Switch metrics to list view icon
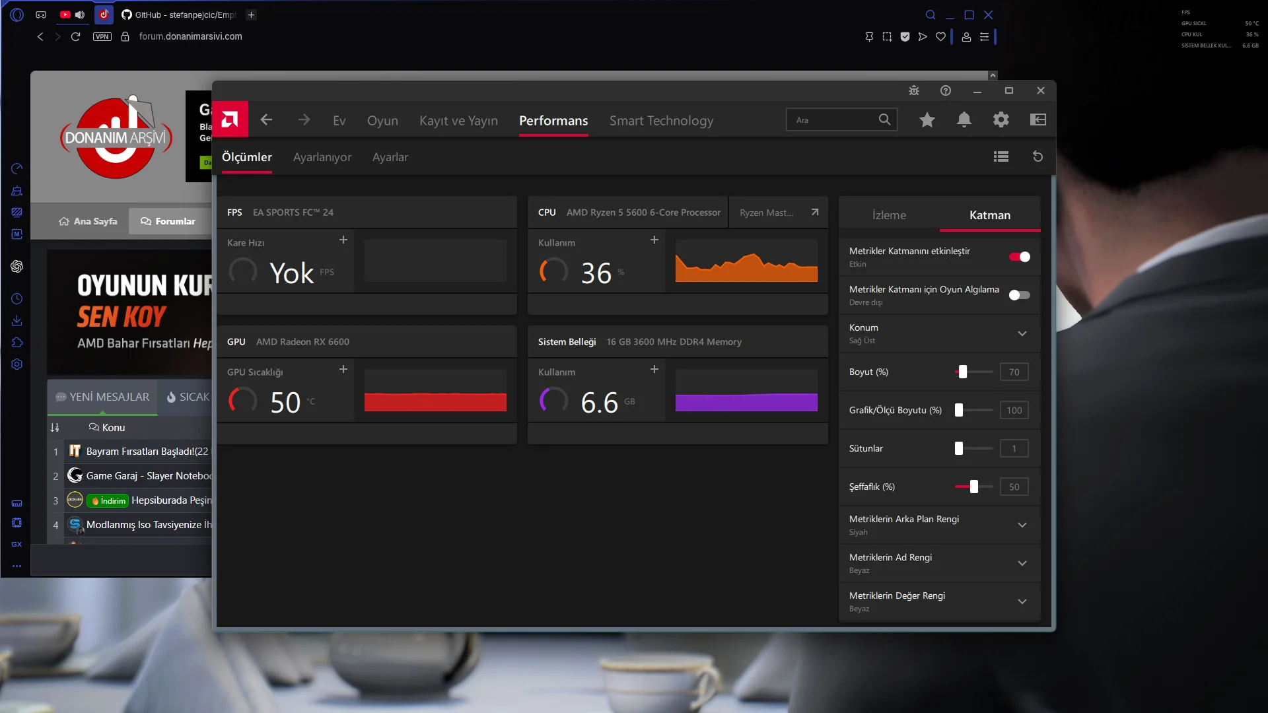1268x713 pixels. tap(1001, 156)
